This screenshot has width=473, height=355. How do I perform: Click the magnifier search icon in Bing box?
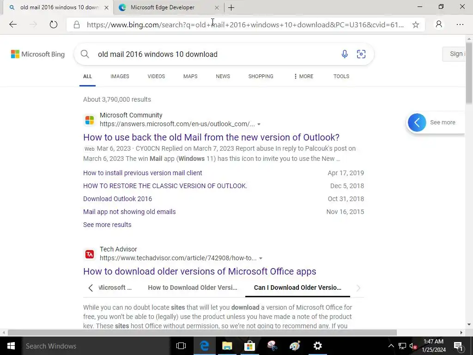[85, 54]
